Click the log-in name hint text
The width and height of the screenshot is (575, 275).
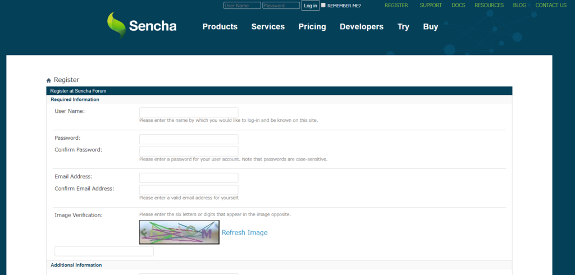[x=229, y=120]
